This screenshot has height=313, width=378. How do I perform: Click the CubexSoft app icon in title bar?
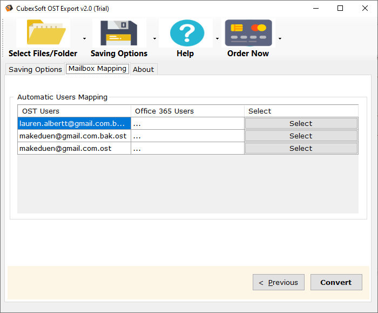point(9,8)
